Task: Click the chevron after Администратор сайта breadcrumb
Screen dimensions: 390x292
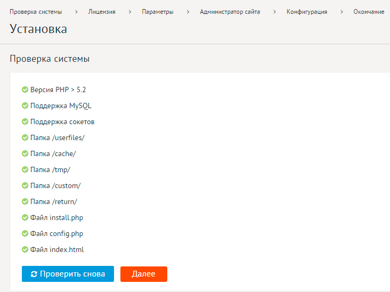Action: click(274, 12)
